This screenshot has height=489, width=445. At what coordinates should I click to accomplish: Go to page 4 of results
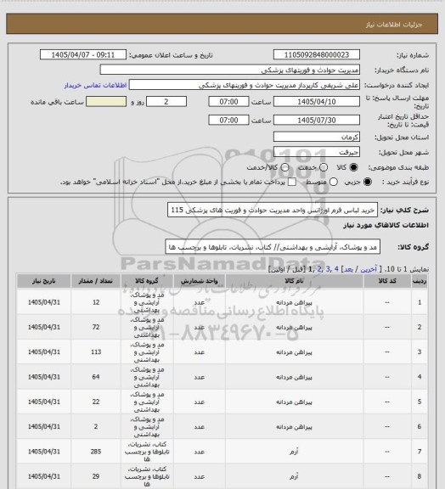(336, 269)
